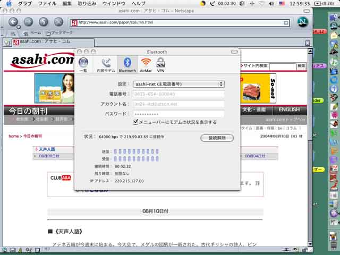Reload the page in Netscape
Screen dimensions: 340x255
coord(44,22)
